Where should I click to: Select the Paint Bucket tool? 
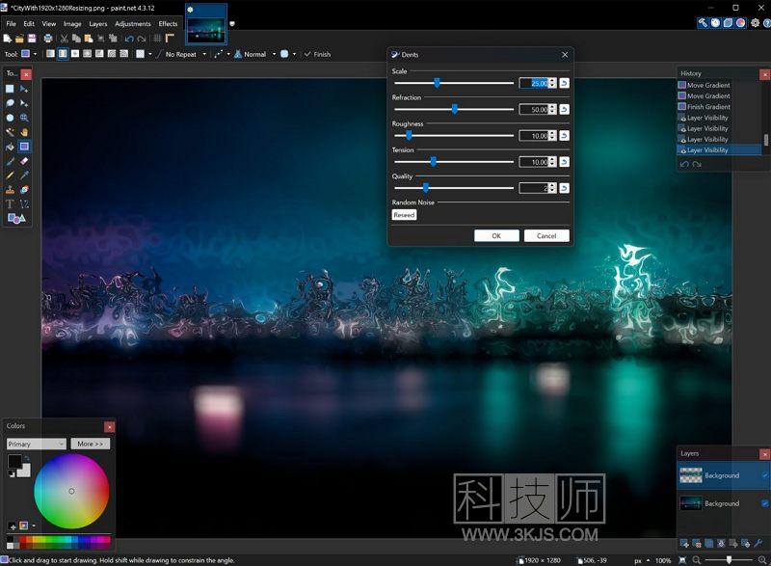click(x=10, y=147)
